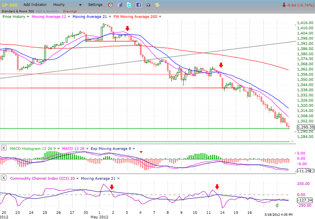Image resolution: width=315 pixels, height=219 pixels.
Task: Click the alarm clock alert icon
Action: [x=110, y=5]
